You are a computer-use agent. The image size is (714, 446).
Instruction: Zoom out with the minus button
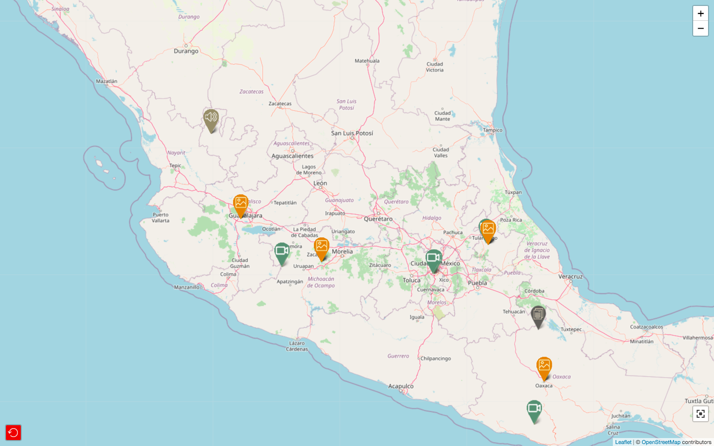700,29
